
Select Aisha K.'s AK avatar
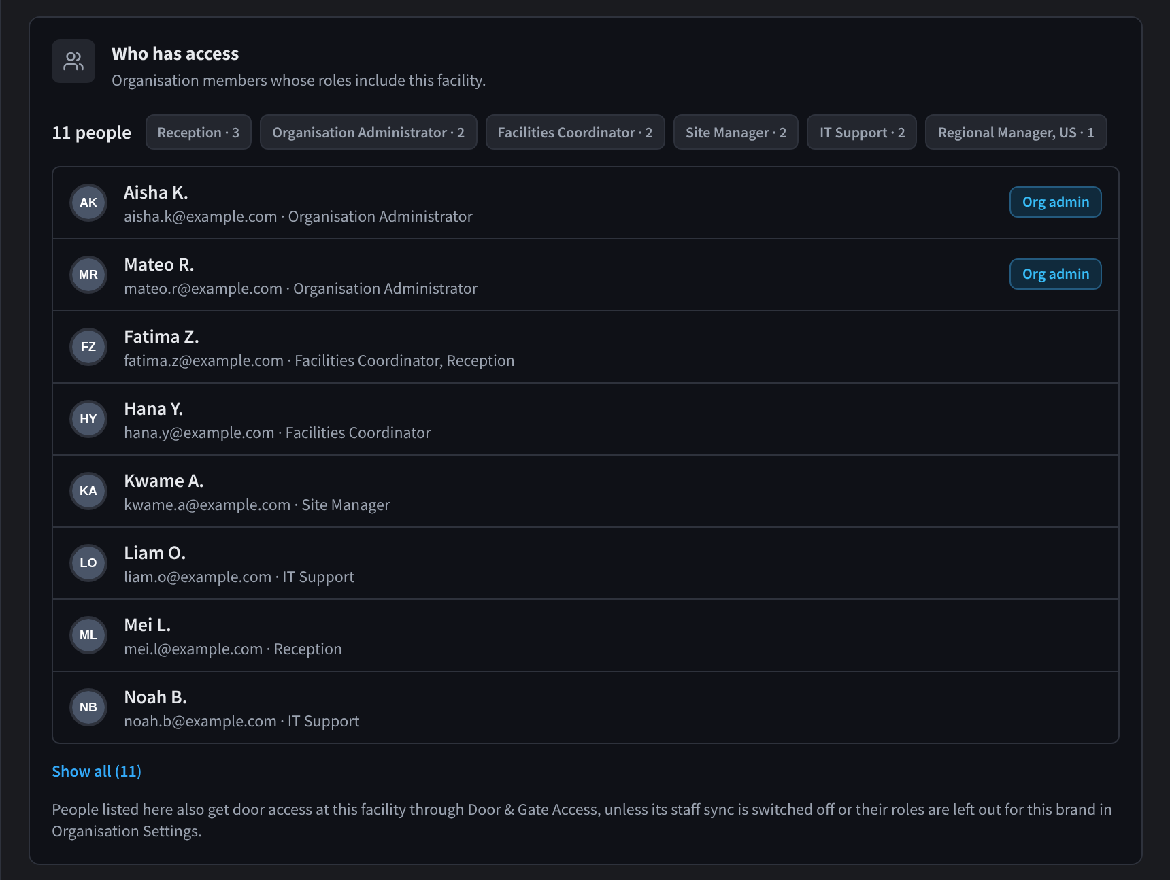pos(88,203)
